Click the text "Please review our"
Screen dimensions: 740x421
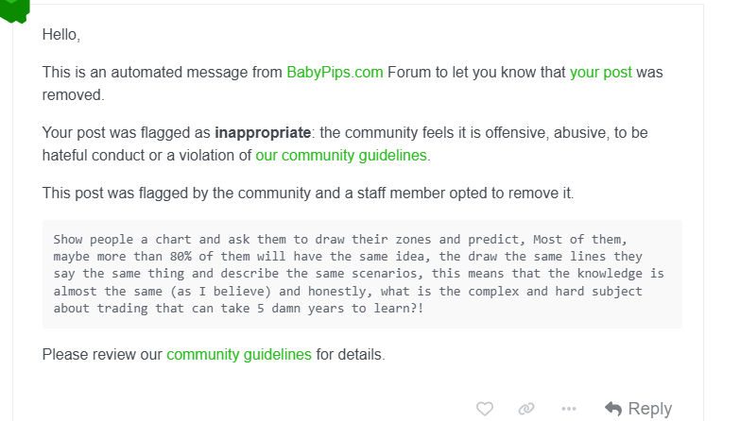pyautogui.click(x=102, y=354)
